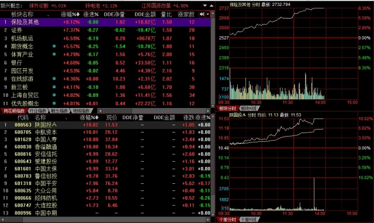The width and height of the screenshot is (374, 223).
Task: Switch to the 个股K线 chart tab
Action: [x=249, y=219]
